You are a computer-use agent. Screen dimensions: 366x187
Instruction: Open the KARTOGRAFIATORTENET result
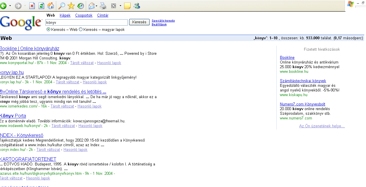pos(28,159)
